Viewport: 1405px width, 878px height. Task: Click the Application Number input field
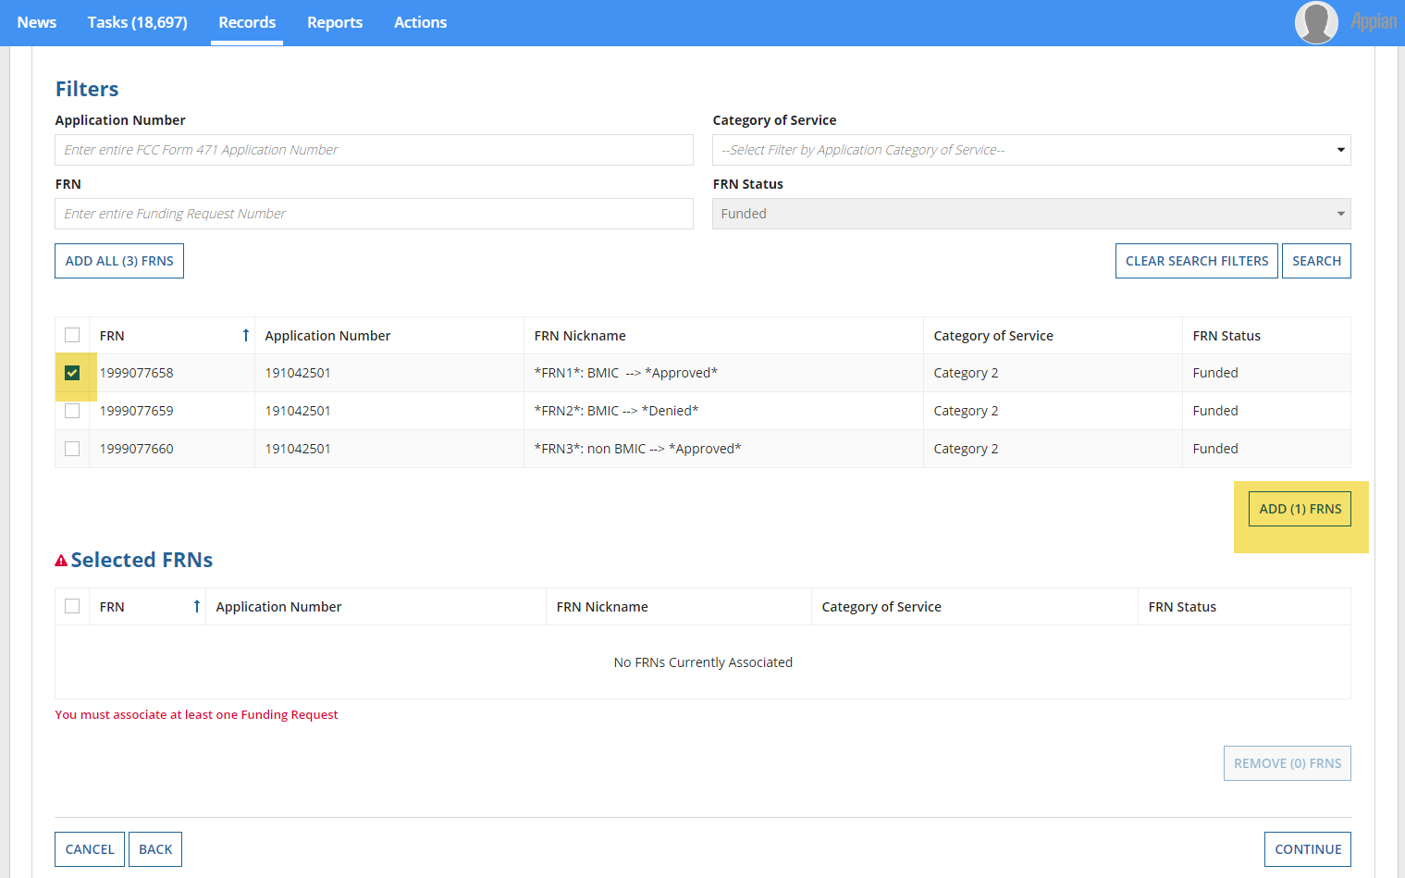pos(374,150)
